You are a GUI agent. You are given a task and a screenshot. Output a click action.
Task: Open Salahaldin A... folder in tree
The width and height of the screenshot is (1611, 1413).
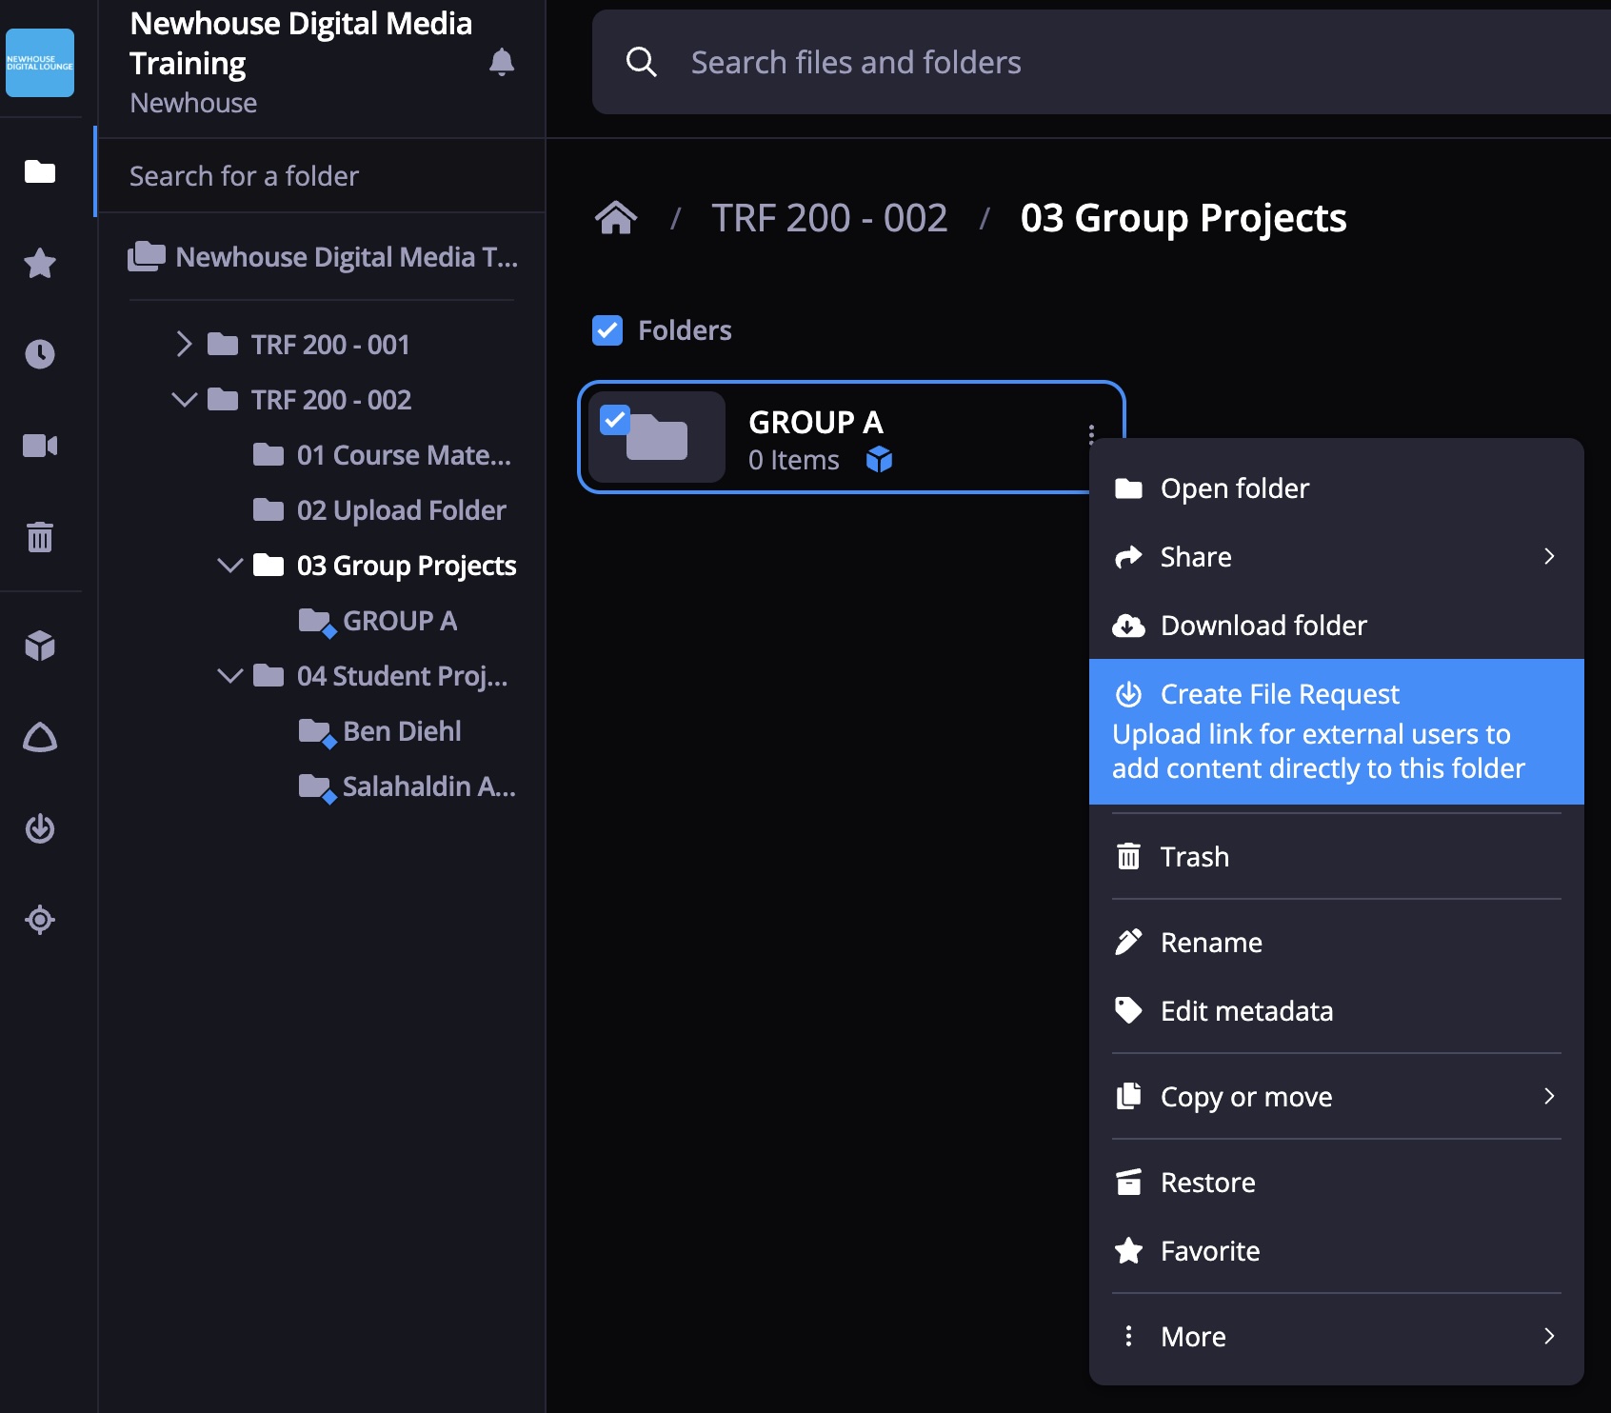click(x=429, y=786)
